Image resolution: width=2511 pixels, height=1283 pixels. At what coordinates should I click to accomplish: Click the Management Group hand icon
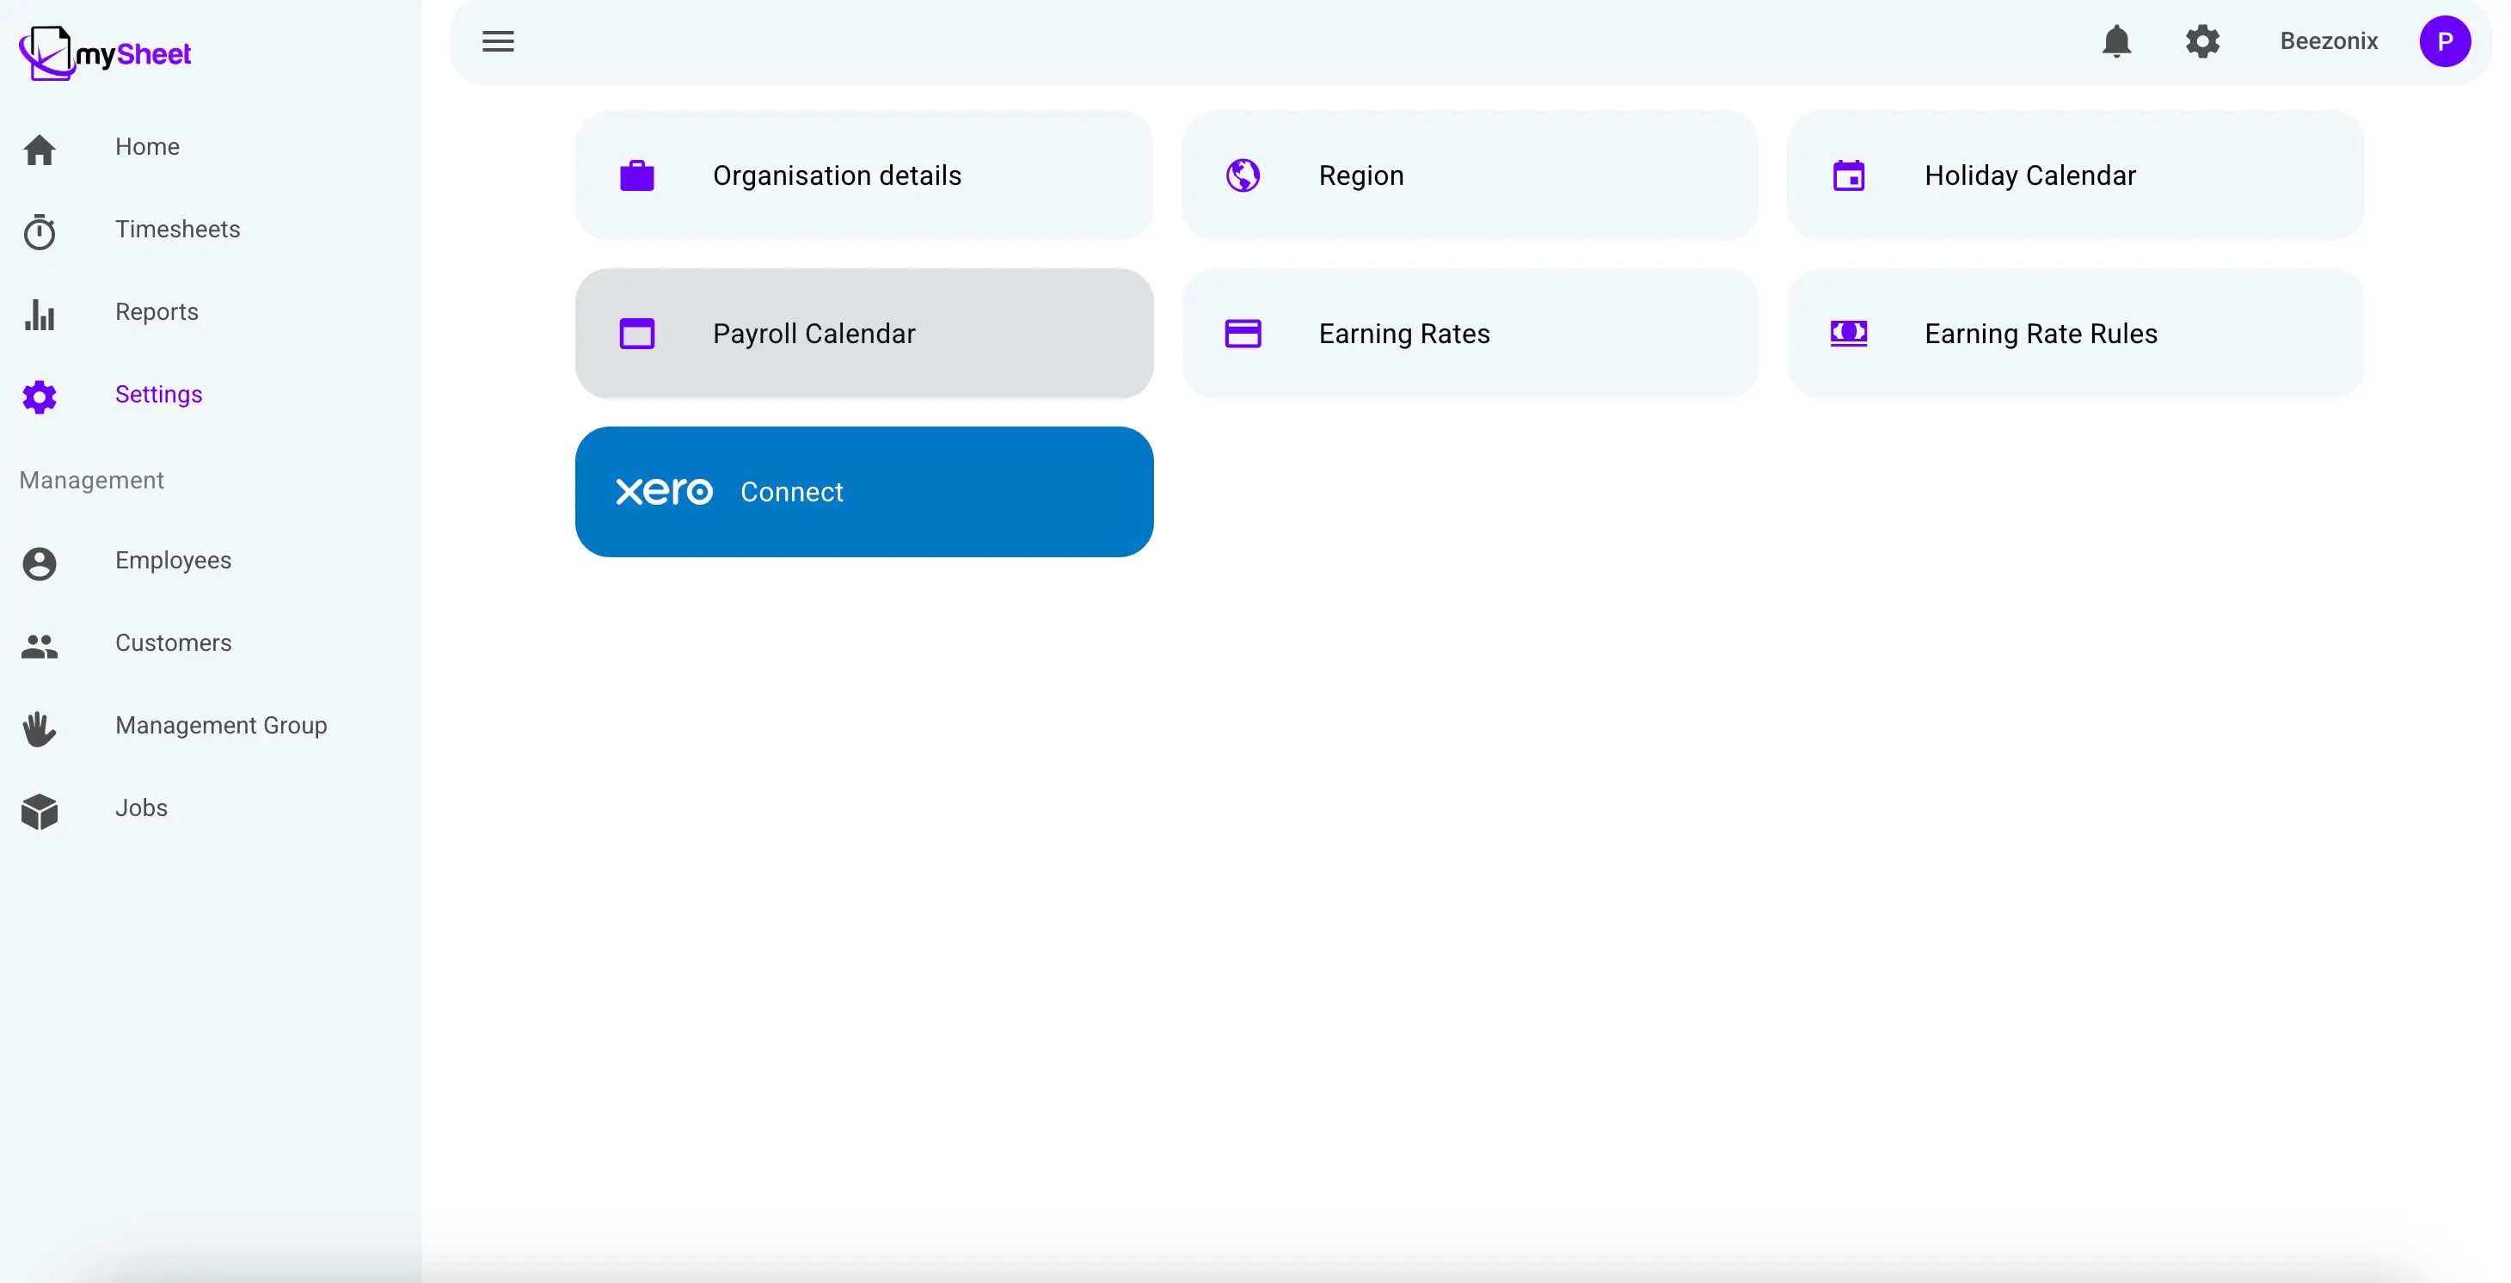40,728
